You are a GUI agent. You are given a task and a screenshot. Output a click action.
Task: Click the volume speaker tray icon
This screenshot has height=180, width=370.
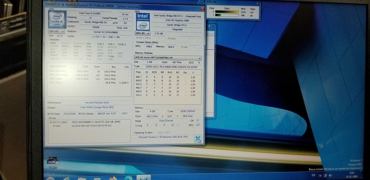330,176
